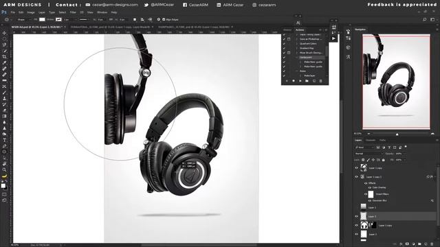Click record button in Actions panel
This screenshot has height=247, width=440.
(x=294, y=81)
